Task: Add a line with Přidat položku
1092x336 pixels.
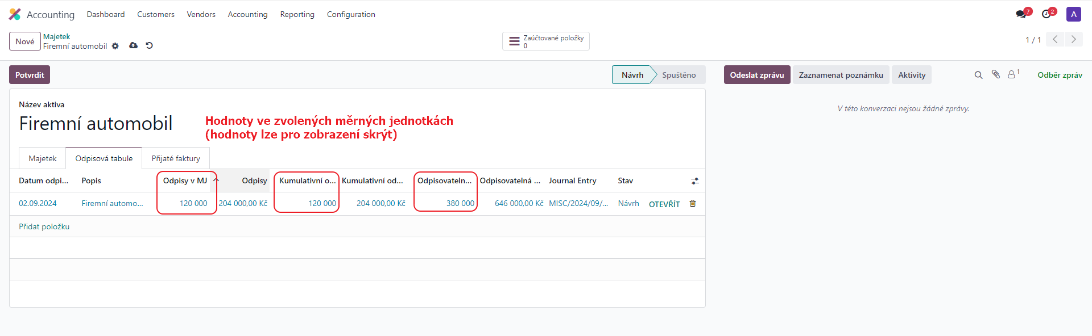Action: tap(44, 226)
